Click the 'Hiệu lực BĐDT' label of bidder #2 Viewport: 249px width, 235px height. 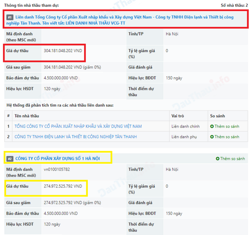(142, 213)
